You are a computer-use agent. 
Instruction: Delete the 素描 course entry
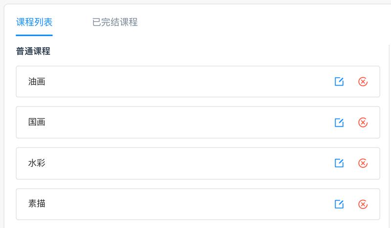[363, 204]
